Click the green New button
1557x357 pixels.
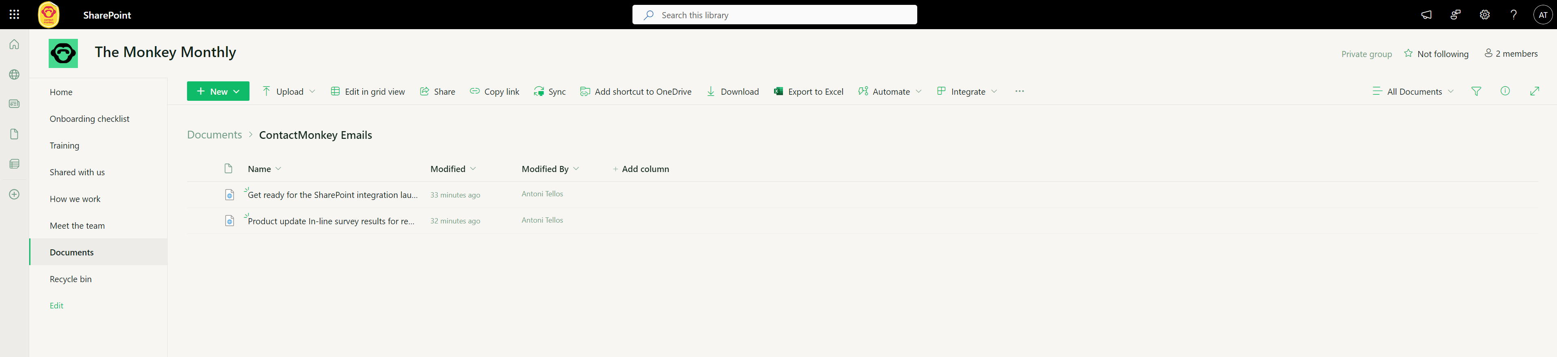click(x=217, y=91)
